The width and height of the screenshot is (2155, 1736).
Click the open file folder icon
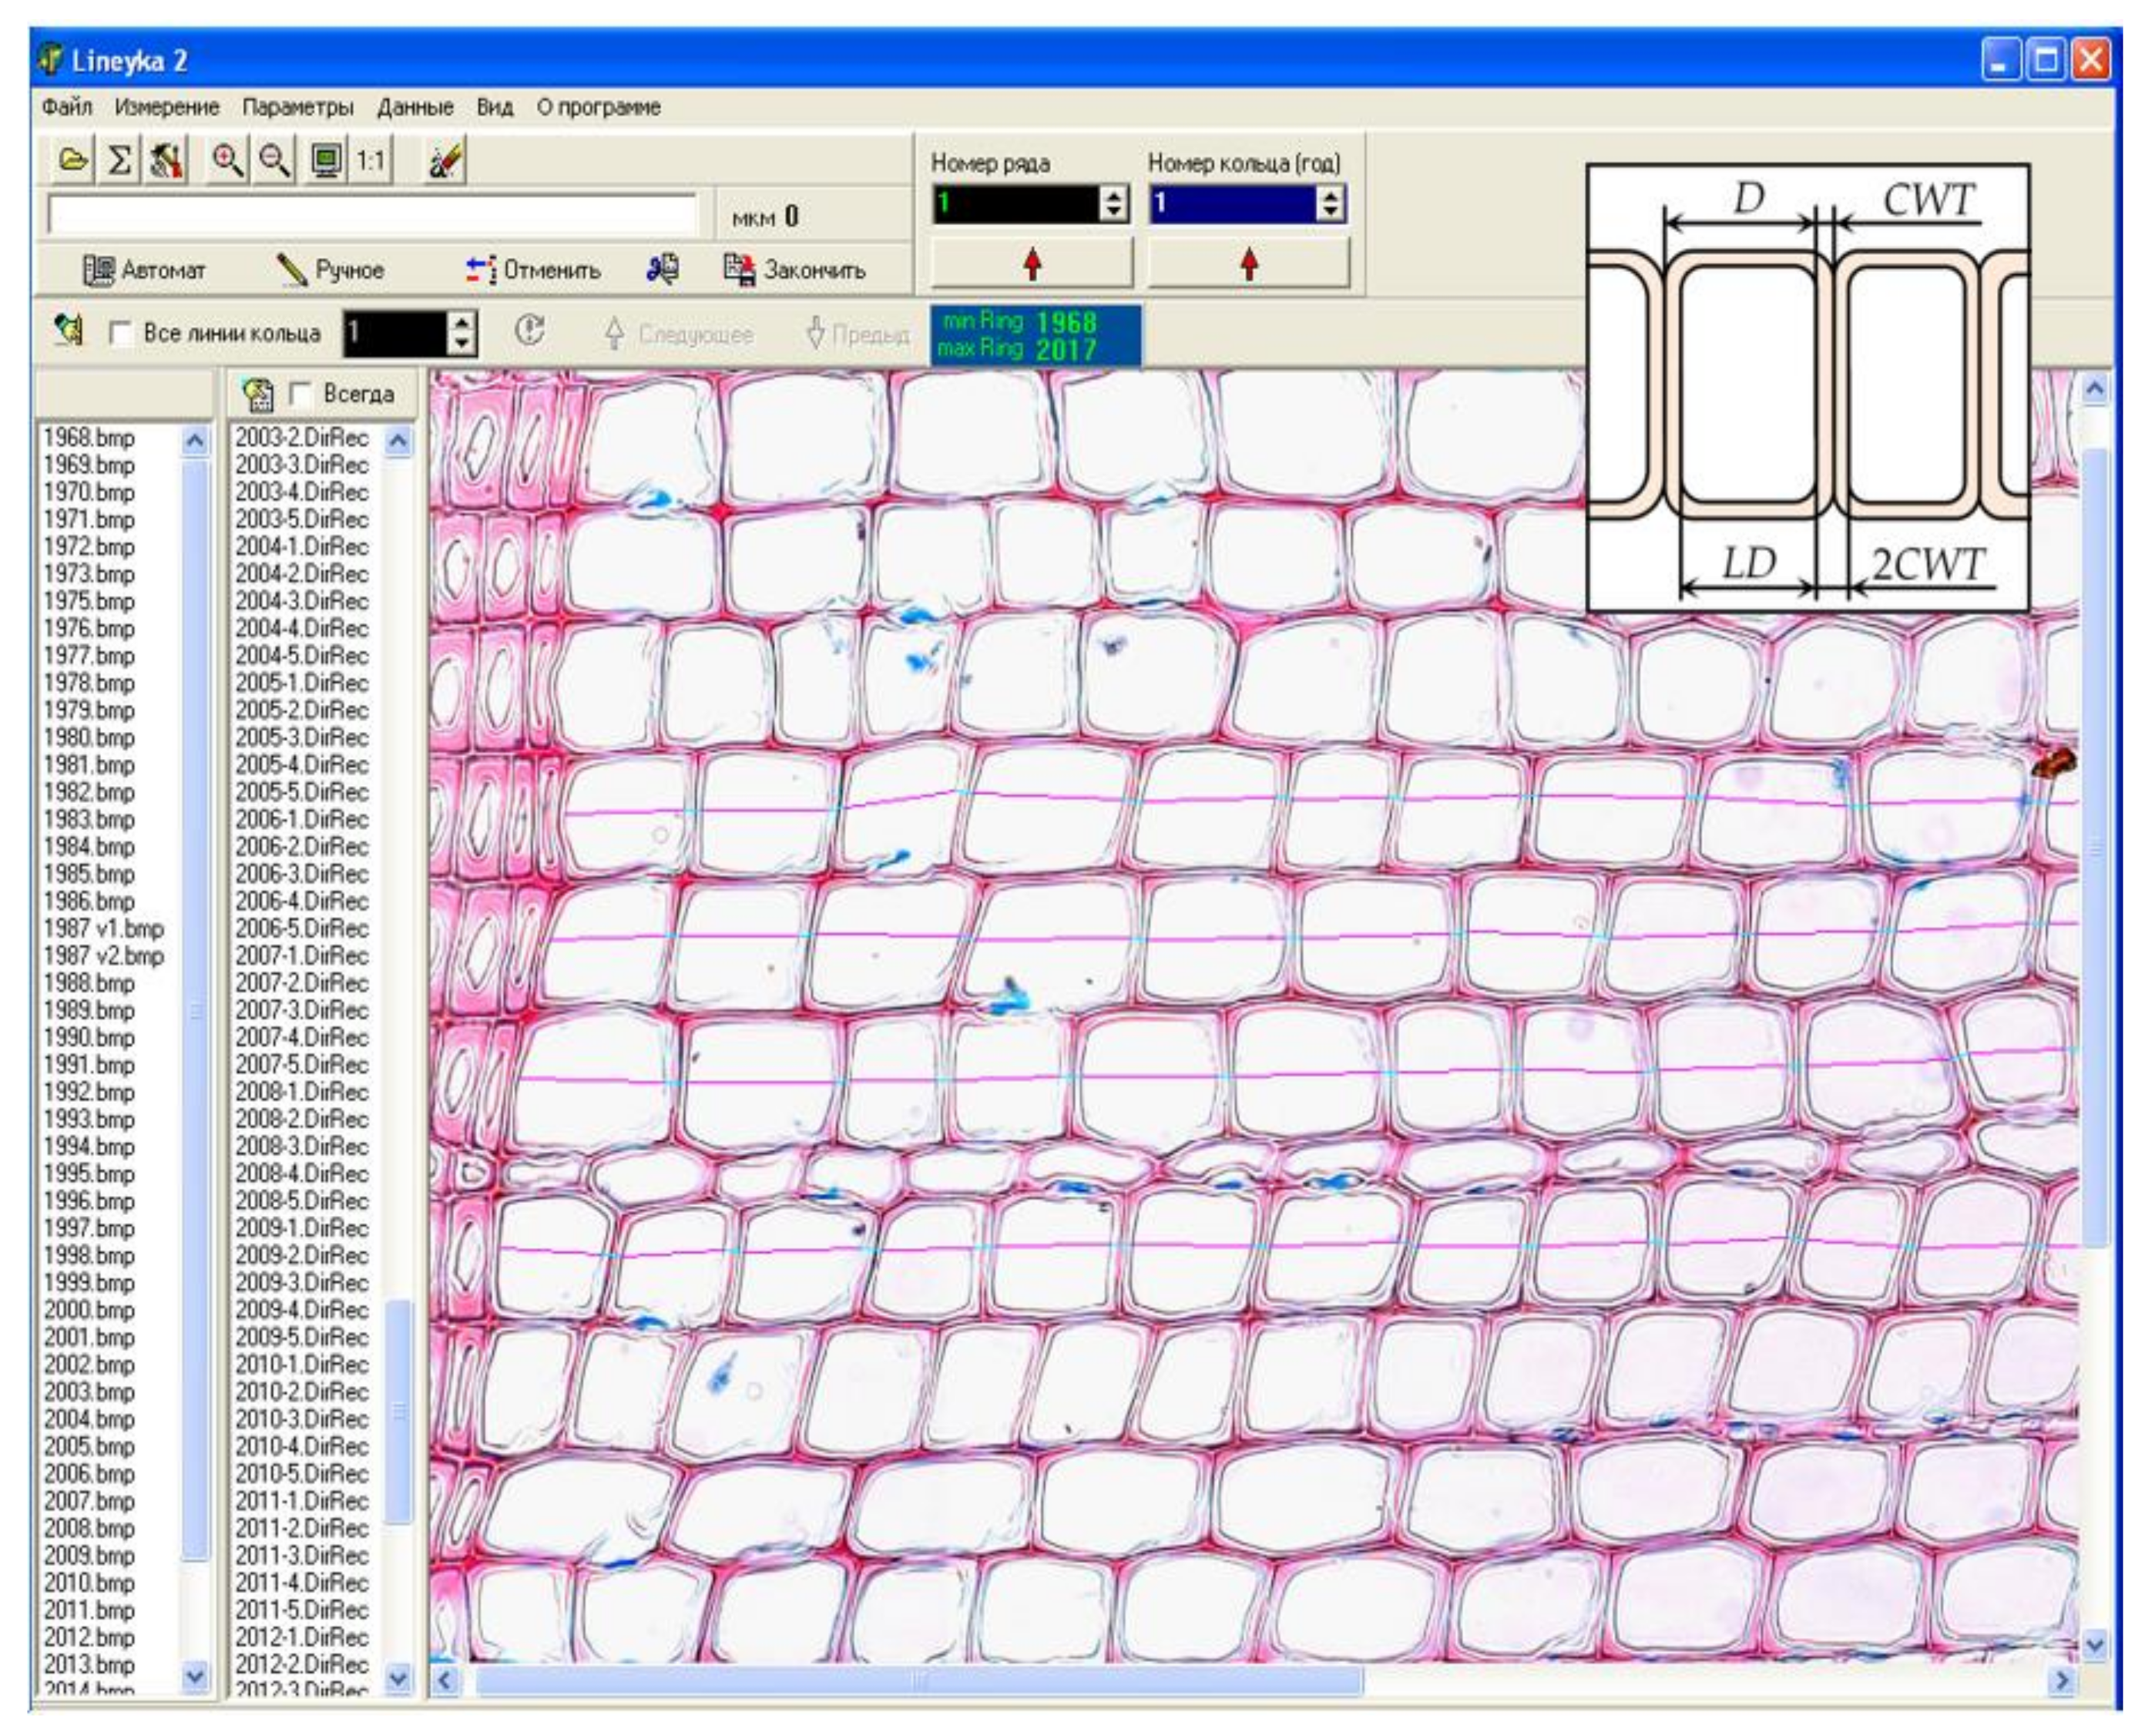coord(72,159)
